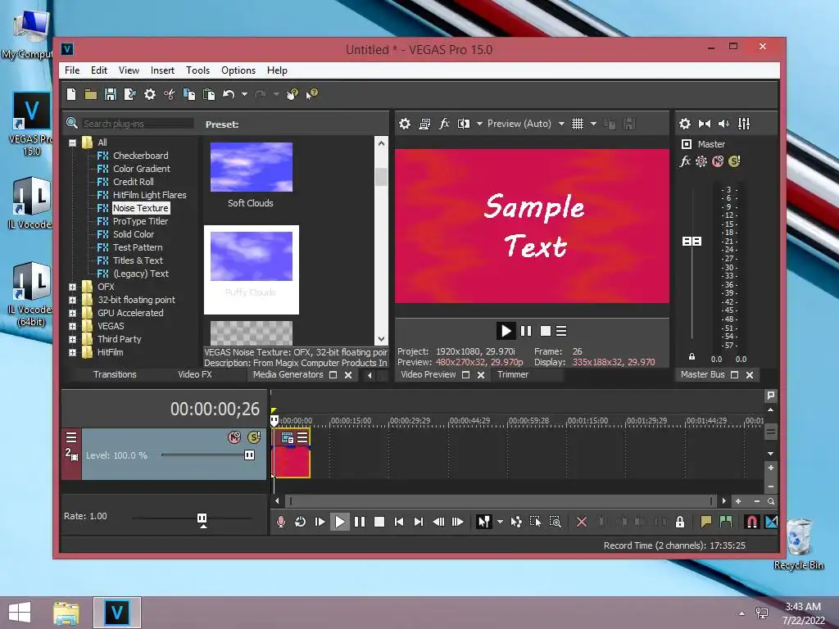Switch to the Transitions tab
This screenshot has width=839, height=629.
pos(115,374)
